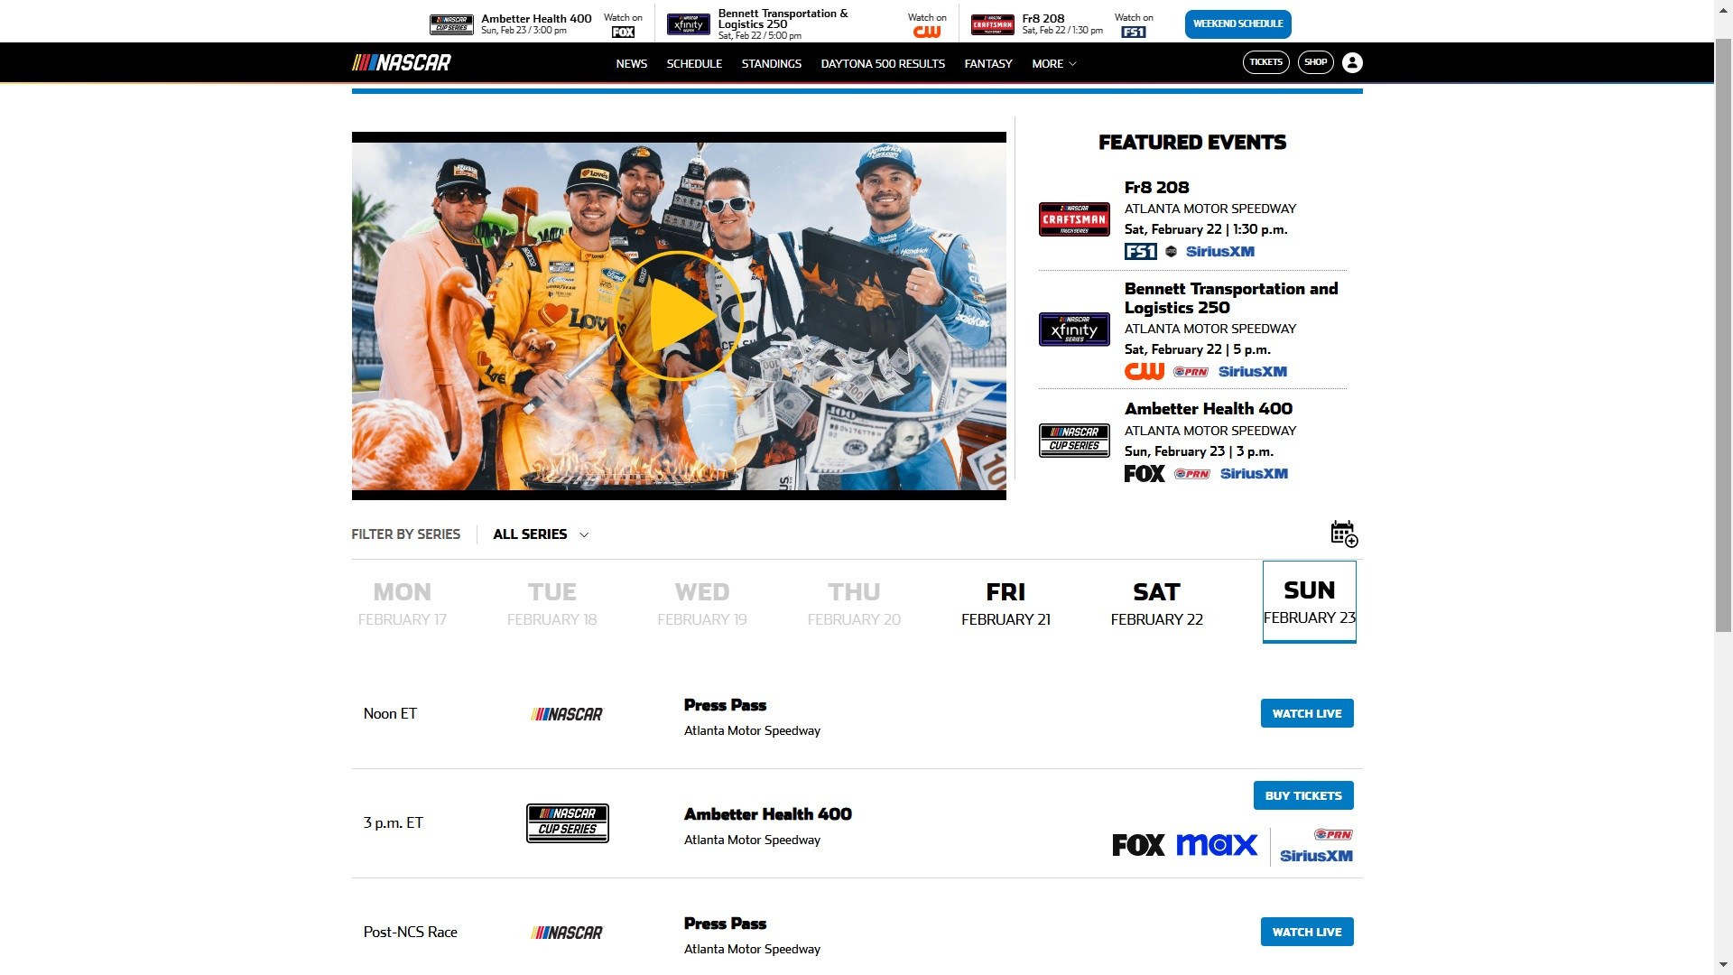Image resolution: width=1733 pixels, height=975 pixels.
Task: Click CW logo under Bennett Transportation event
Action: tap(1145, 371)
